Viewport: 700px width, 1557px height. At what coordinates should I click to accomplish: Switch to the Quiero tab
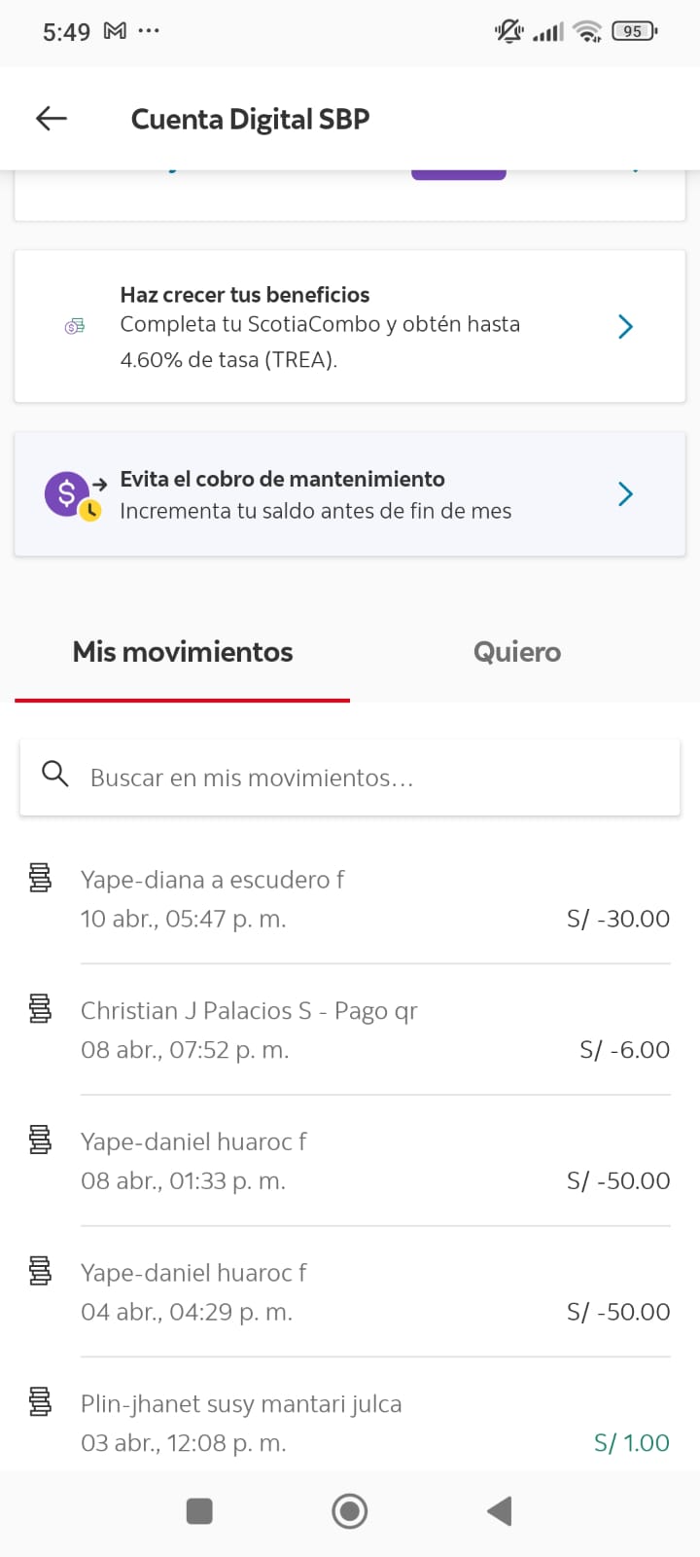coord(517,652)
